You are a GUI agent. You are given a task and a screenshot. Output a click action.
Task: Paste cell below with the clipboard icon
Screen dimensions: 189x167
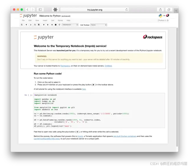(39, 25)
